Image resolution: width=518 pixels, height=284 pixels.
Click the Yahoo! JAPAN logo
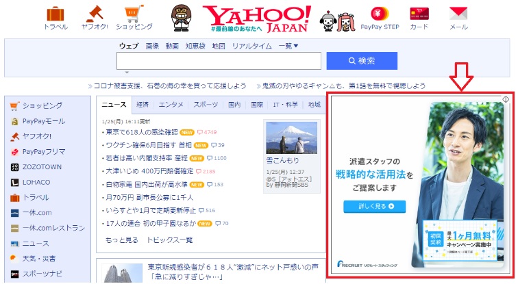(257, 19)
